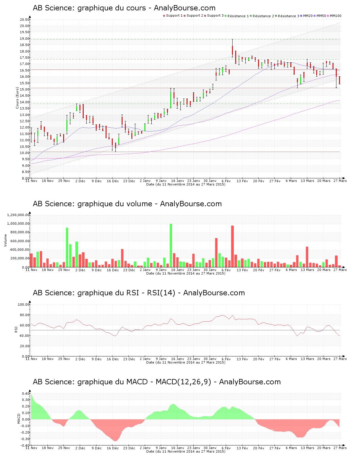Click the tallest red bar in the volume chart
The image size is (356, 460).
tap(233, 246)
